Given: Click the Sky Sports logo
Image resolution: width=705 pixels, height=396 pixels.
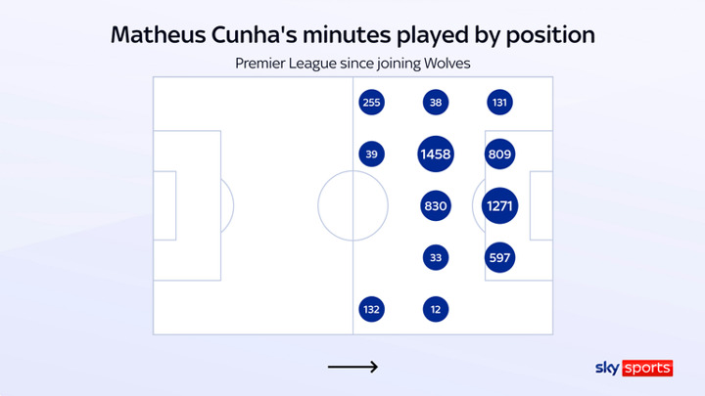Looking at the screenshot, I should point(634,368).
